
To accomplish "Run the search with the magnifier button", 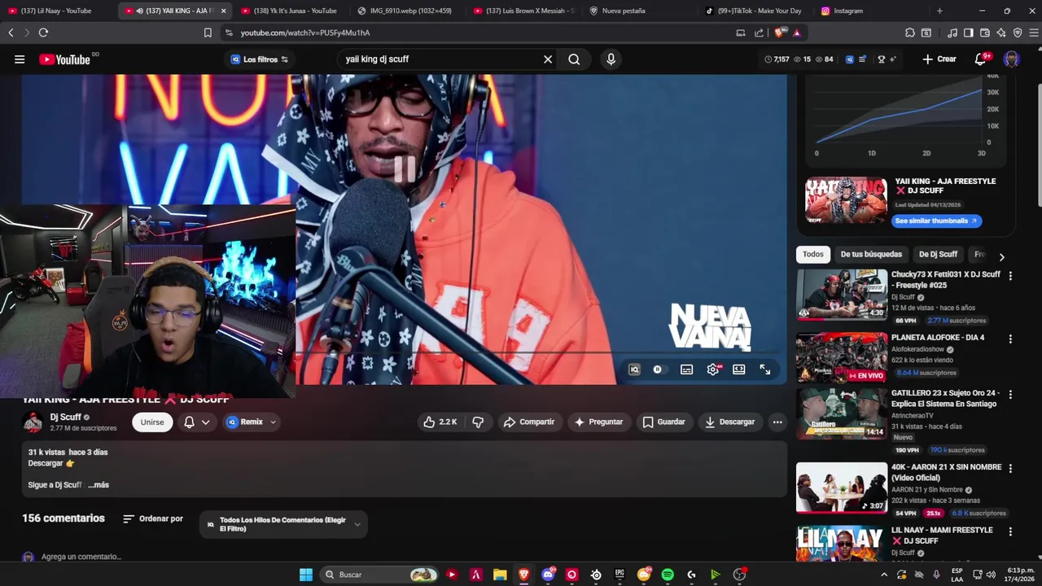I will coord(574,59).
